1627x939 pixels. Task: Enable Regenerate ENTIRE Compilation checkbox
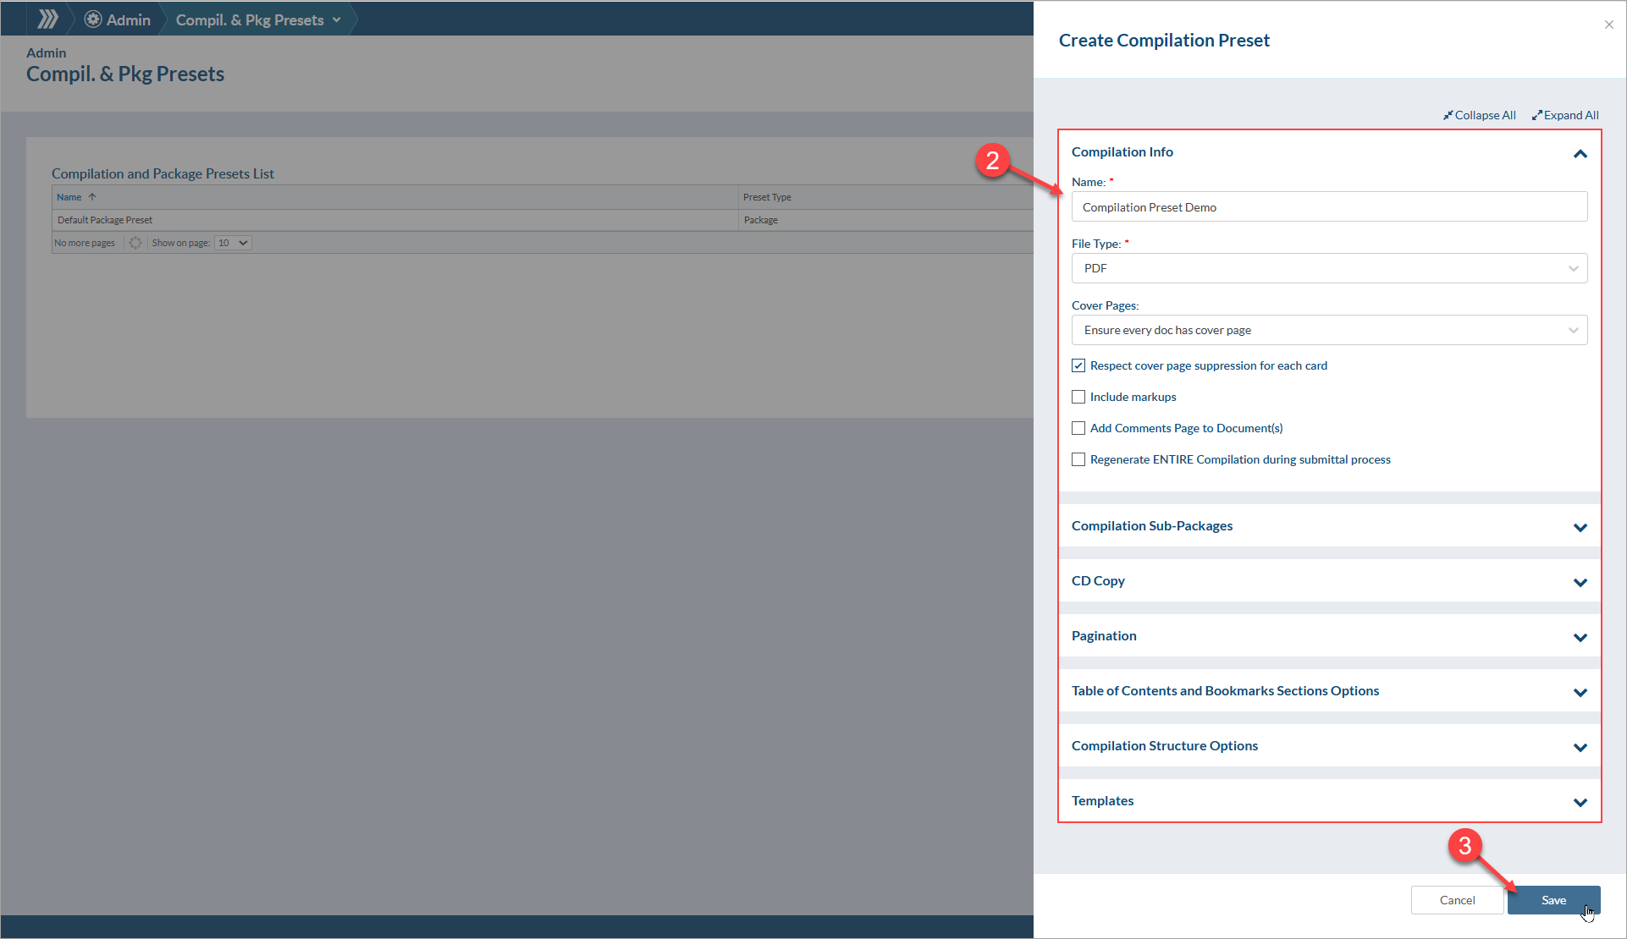point(1078,459)
